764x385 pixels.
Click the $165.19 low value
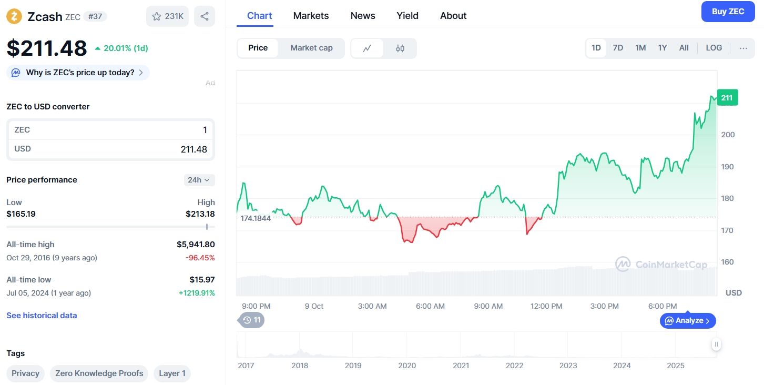click(21, 214)
